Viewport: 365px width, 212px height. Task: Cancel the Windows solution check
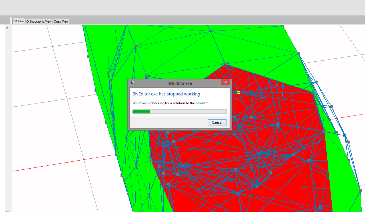pos(217,122)
